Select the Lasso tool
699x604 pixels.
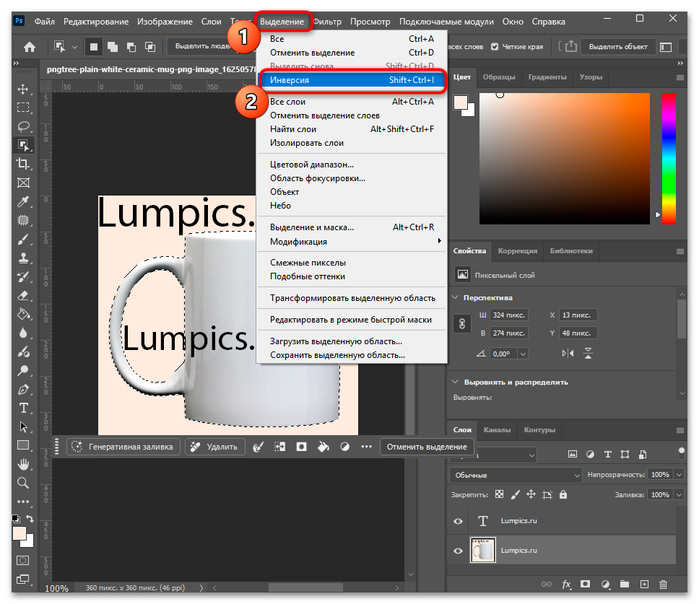(23, 126)
